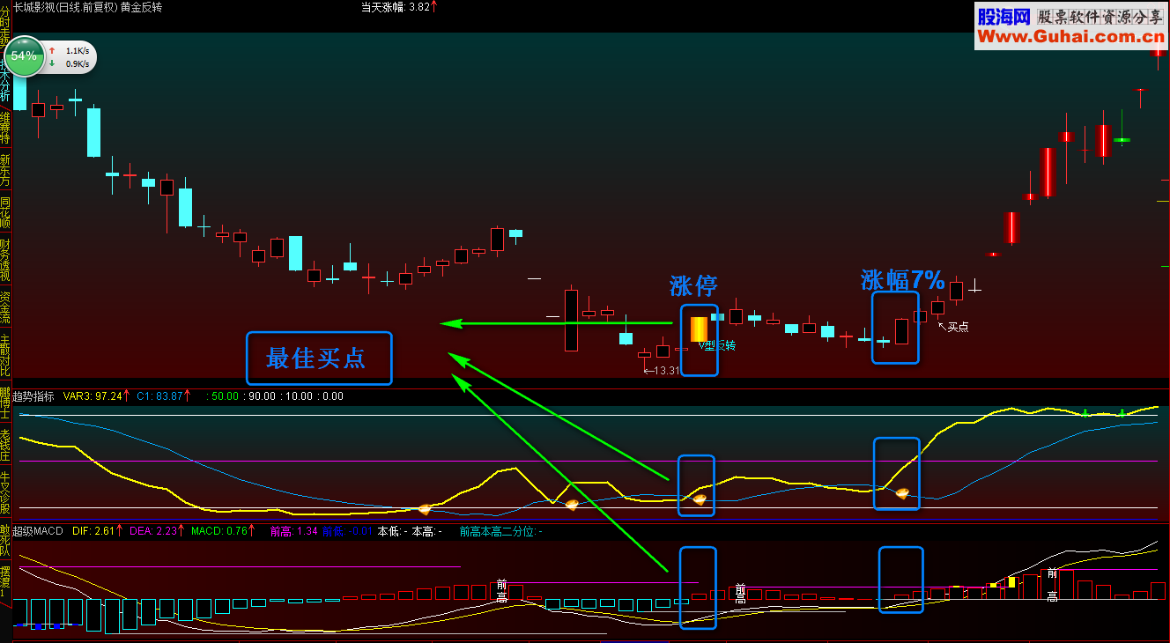Click the 当天涨幅: 3.82 readout
This screenshot has height=643, width=1170.
[x=399, y=7]
